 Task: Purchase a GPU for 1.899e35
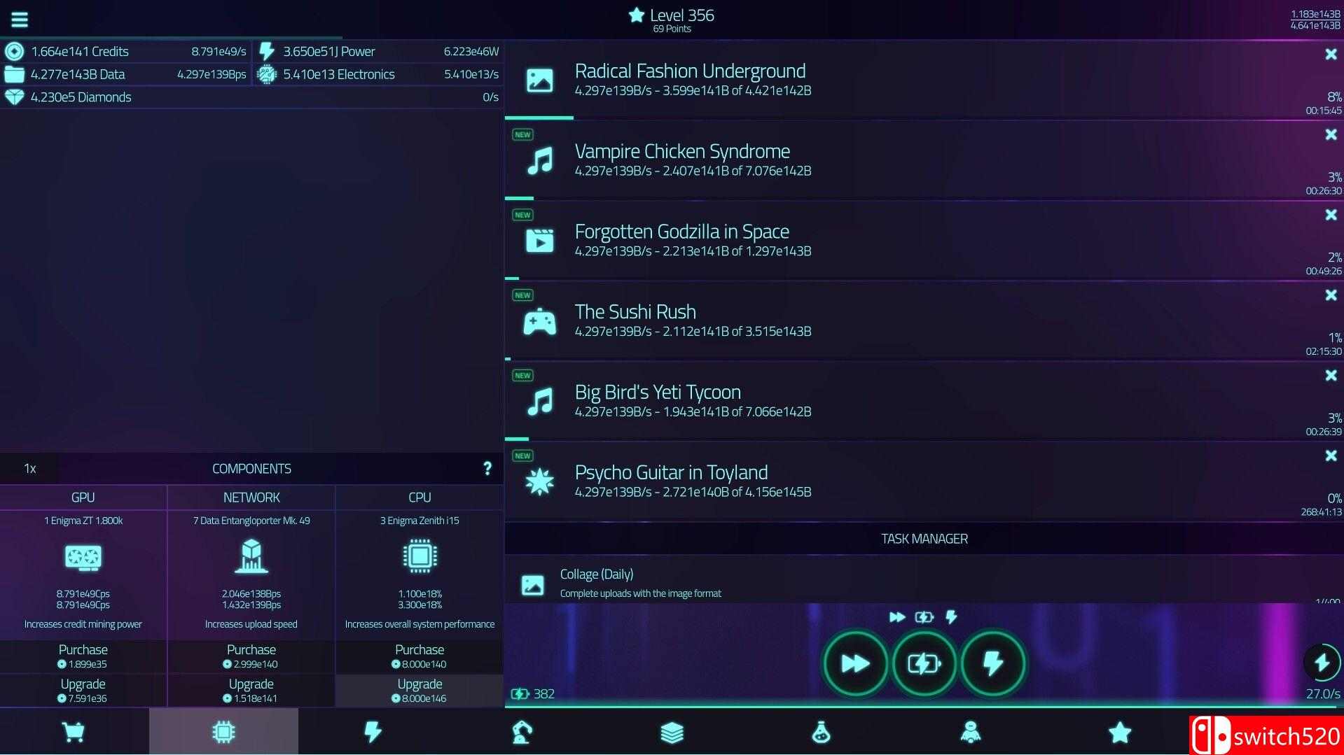[x=83, y=656]
